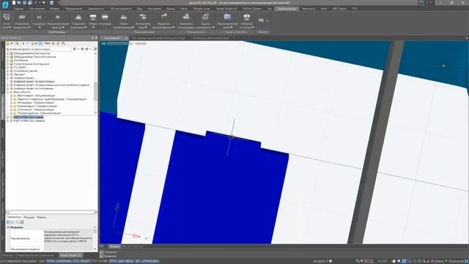
Task: Open the Model Studio CS ribbon tab
Action: tap(226, 9)
